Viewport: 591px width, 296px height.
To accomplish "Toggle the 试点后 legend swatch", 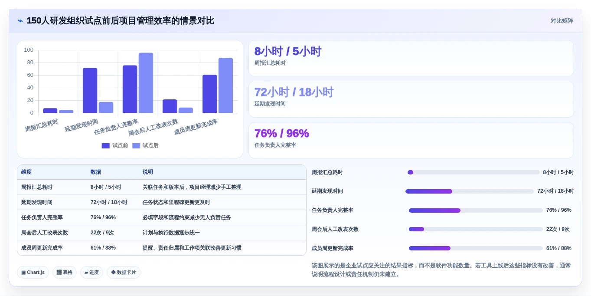I will pyautogui.click(x=136, y=146).
